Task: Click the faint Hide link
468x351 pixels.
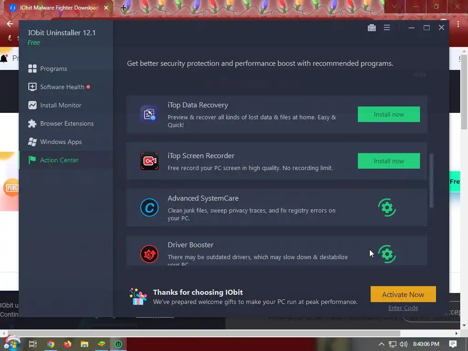Action: click(x=420, y=74)
